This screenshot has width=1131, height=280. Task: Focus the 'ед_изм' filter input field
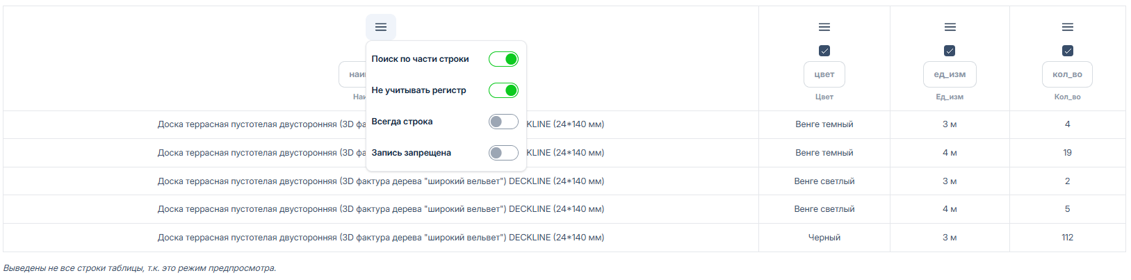click(x=950, y=74)
